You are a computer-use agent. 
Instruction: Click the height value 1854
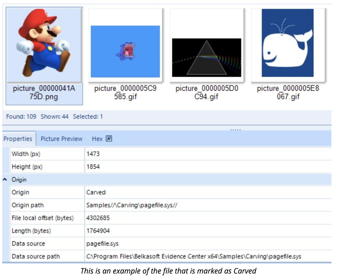point(93,167)
